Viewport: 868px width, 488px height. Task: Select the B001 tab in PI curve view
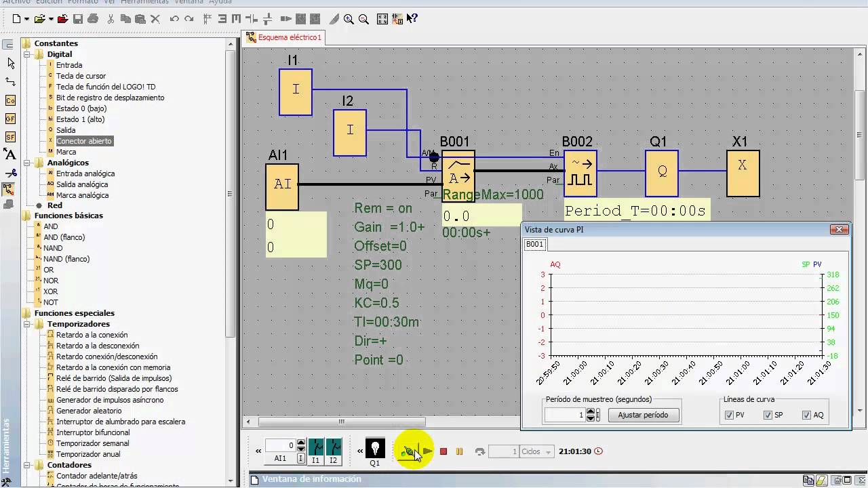tap(535, 244)
